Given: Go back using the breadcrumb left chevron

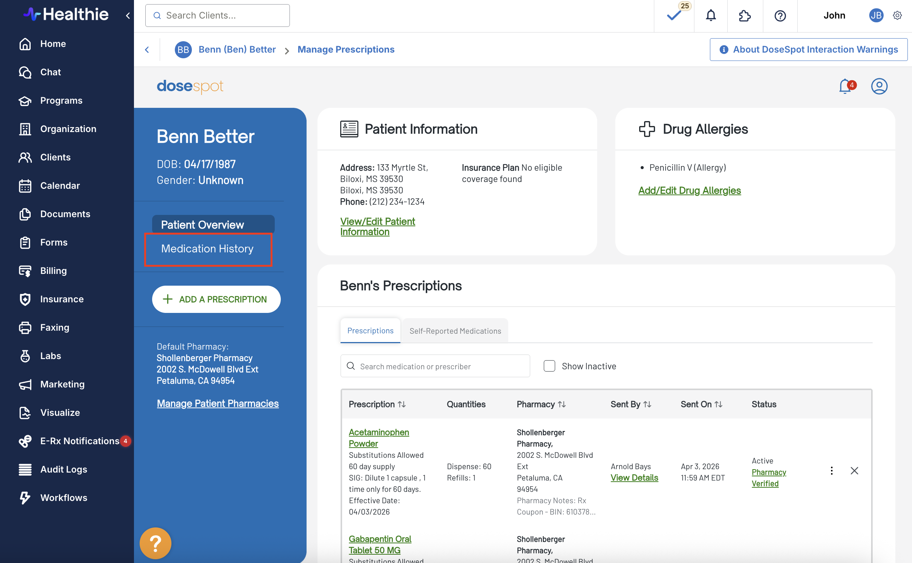Looking at the screenshot, I should coord(147,50).
